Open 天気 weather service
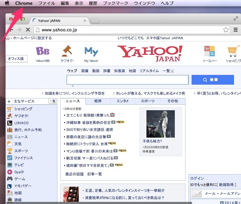 pyautogui.click(x=18, y=144)
